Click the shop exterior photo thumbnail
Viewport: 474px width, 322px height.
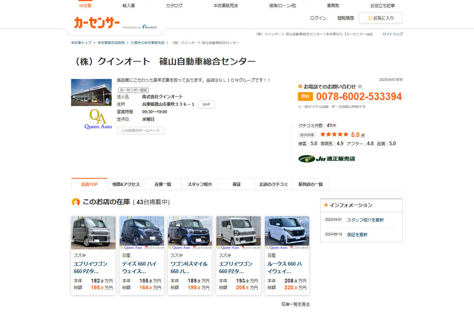[x=91, y=93]
